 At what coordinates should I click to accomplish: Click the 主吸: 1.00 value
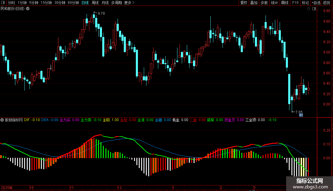pyautogui.click(x=111, y=120)
